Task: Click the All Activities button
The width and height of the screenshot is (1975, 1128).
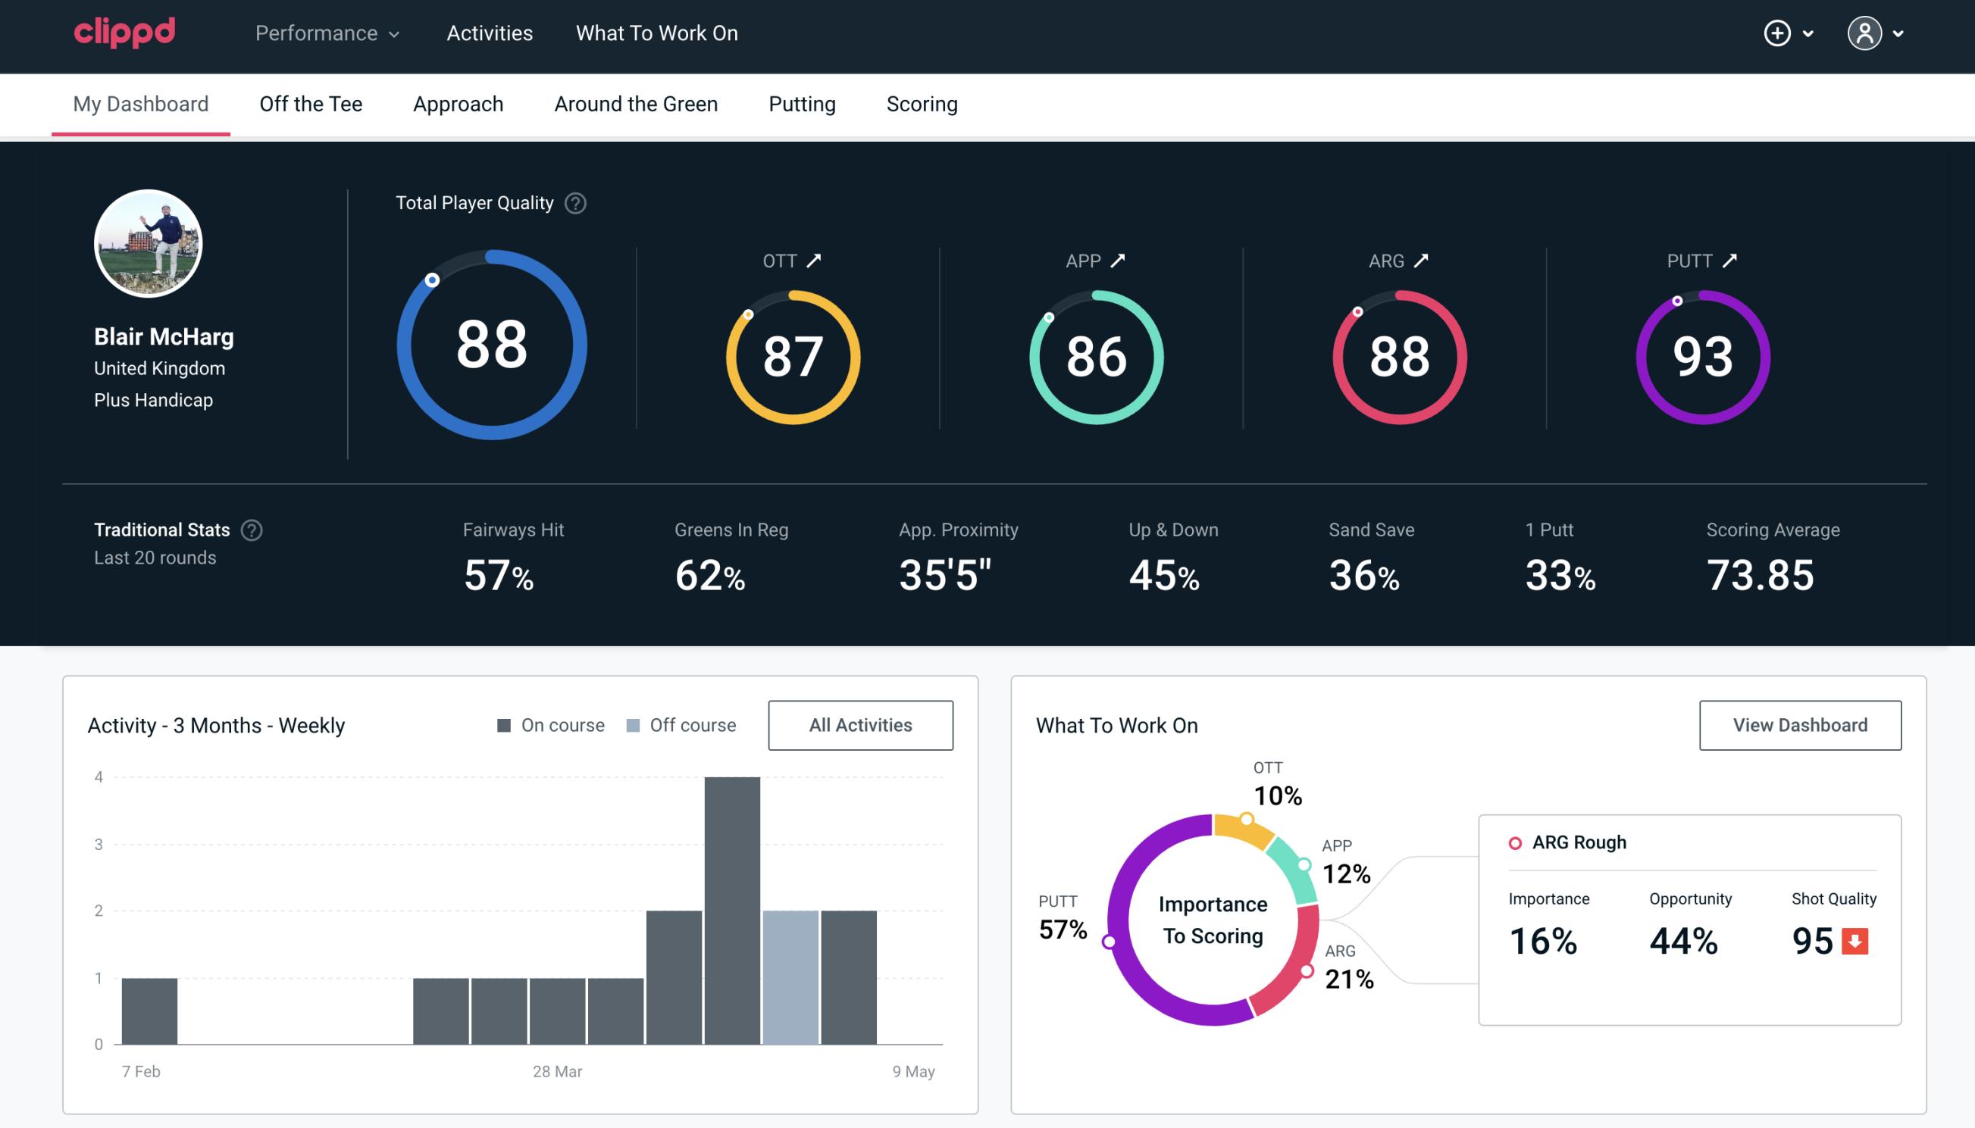Action: pos(860,724)
